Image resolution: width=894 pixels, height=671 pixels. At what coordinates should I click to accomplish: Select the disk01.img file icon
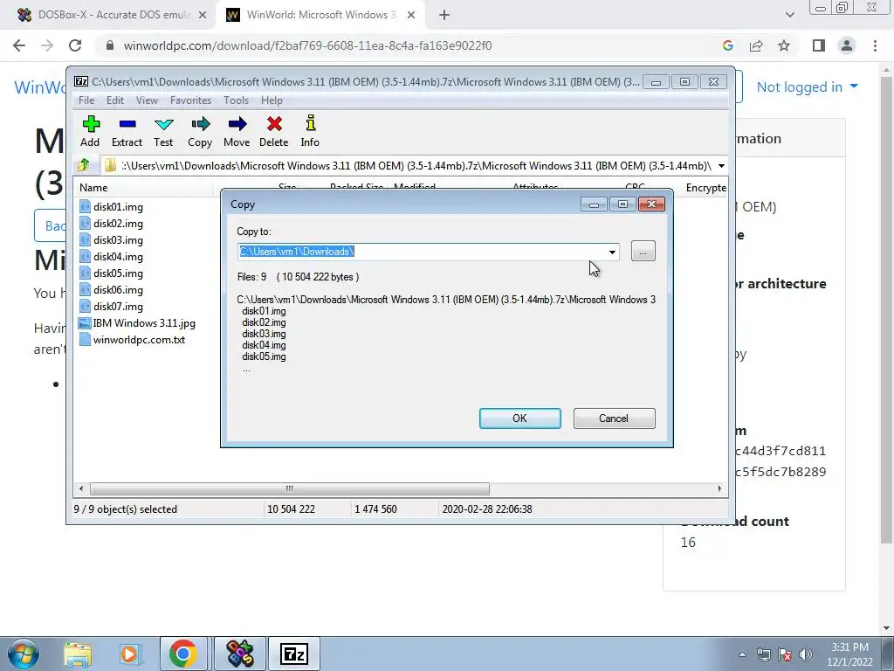click(85, 206)
